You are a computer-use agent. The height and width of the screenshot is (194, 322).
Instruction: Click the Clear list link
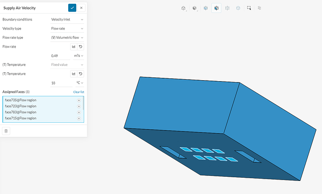click(79, 92)
